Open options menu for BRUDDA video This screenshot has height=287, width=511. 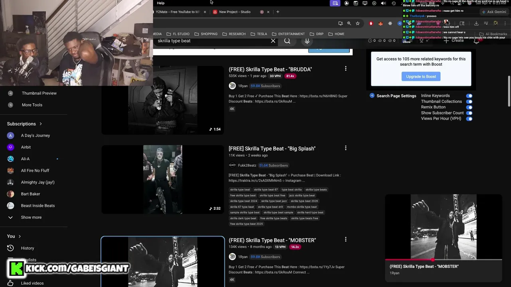(x=346, y=69)
